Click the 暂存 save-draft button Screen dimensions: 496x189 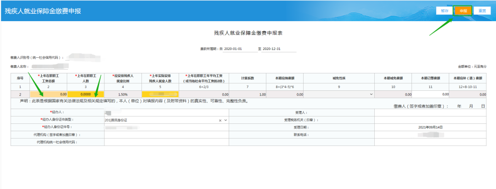tap(445, 11)
